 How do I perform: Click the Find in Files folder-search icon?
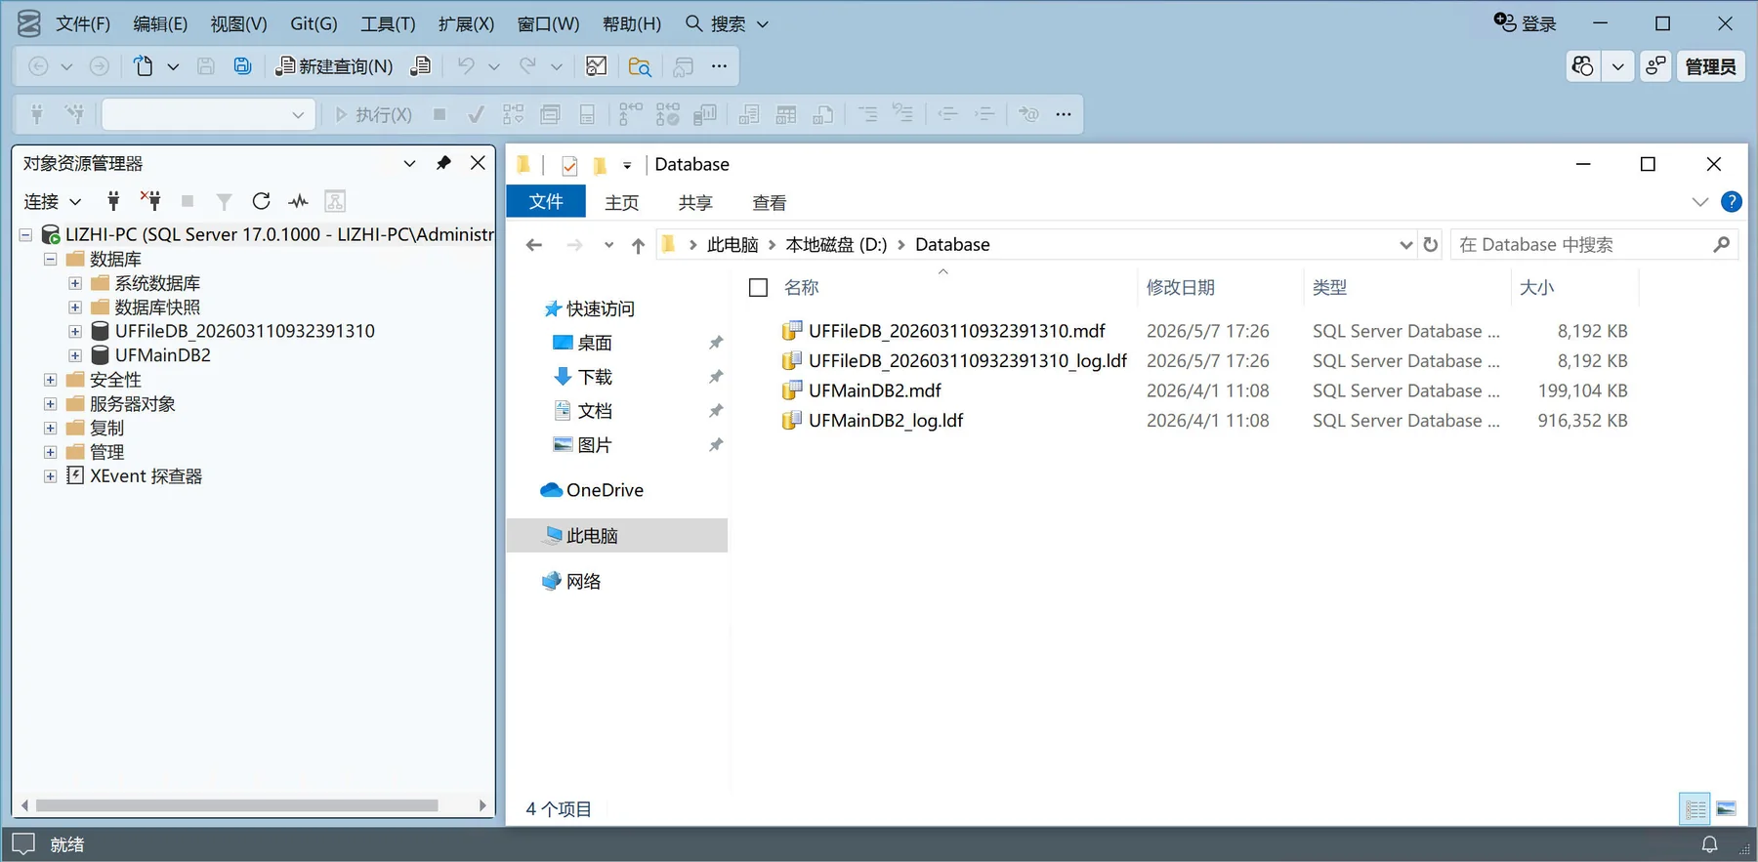pos(640,66)
